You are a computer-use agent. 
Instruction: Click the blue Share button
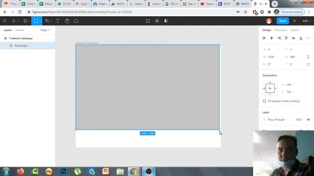pos(283,21)
